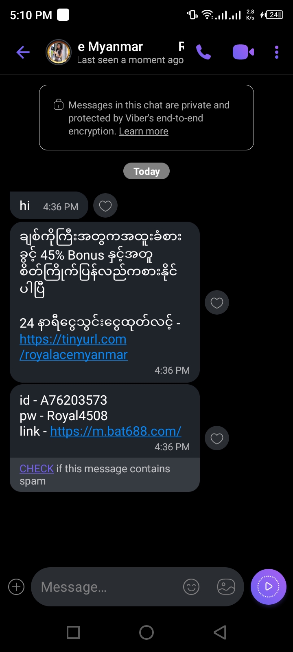Focus the Message input field
The image size is (293, 652).
click(x=106, y=587)
